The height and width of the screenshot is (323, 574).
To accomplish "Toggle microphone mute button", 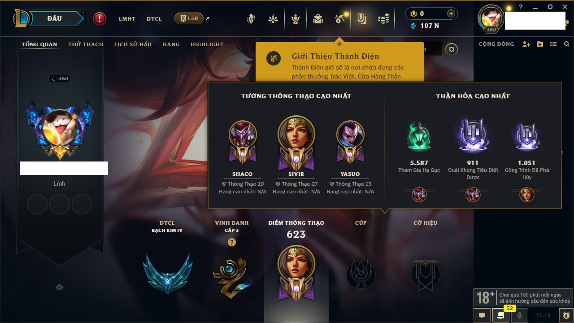I will pos(520,315).
